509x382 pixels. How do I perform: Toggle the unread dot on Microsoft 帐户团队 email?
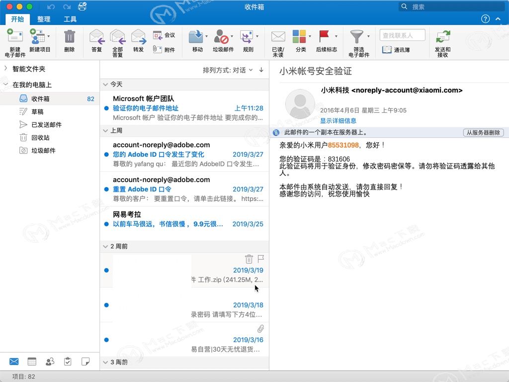[x=106, y=108]
